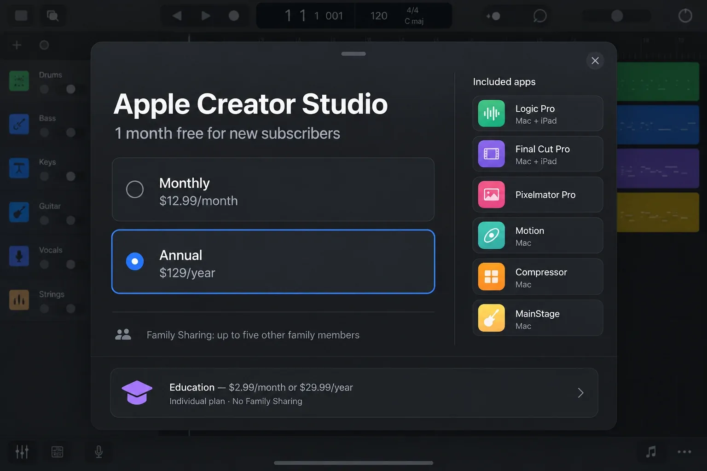Viewport: 707px width, 471px height.
Task: Click the Family Sharing description text
Action: point(253,335)
